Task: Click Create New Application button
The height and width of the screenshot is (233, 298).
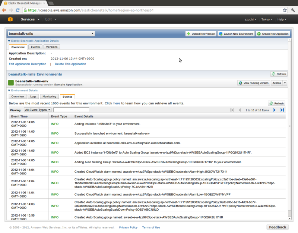Action: point(273,34)
